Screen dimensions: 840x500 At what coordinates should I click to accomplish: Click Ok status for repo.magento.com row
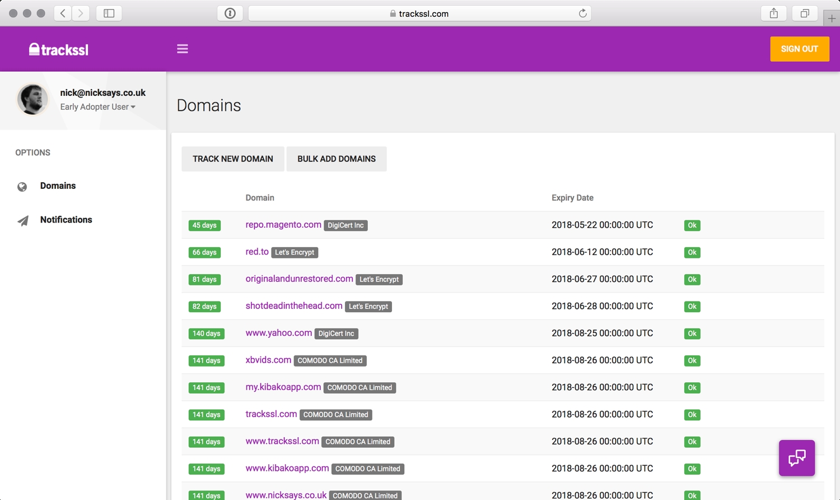[x=692, y=225]
